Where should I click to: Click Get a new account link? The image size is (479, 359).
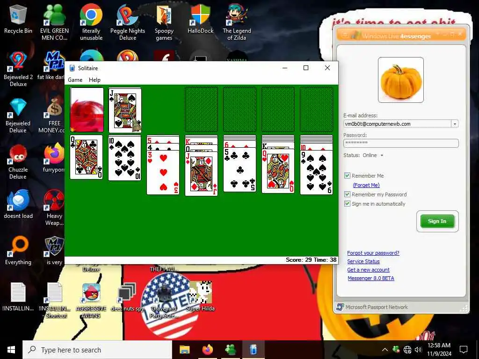tap(369, 270)
